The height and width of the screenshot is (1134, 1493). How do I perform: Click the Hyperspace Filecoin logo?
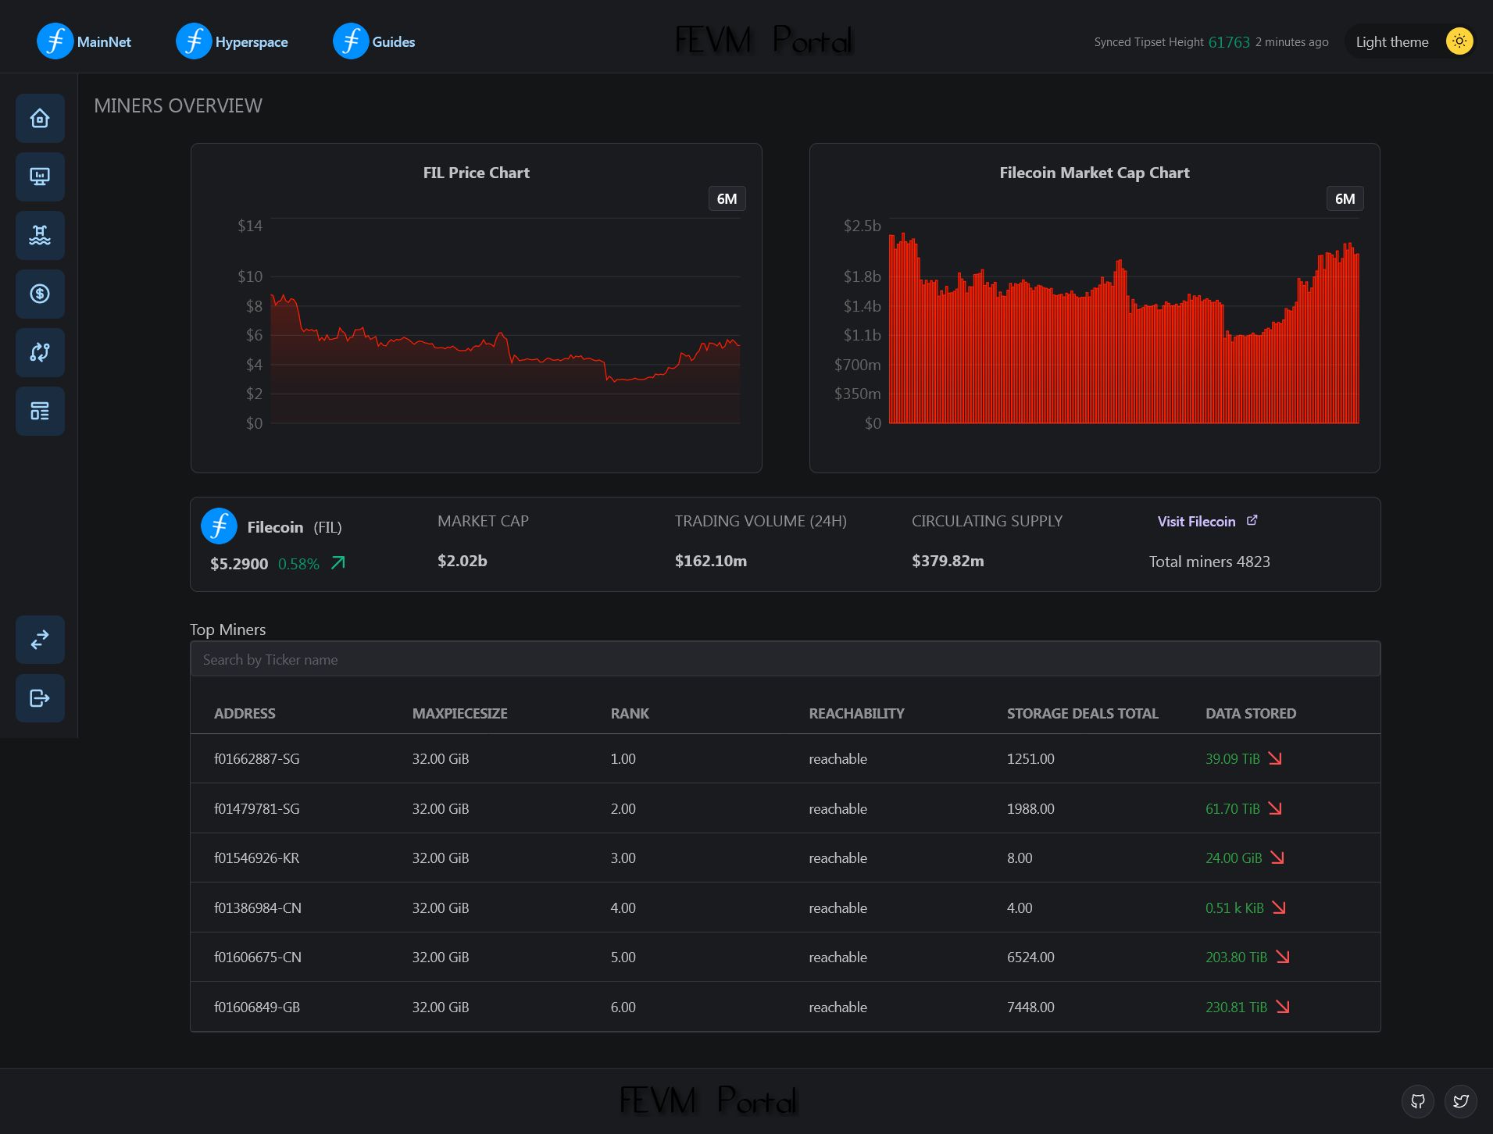[194, 41]
